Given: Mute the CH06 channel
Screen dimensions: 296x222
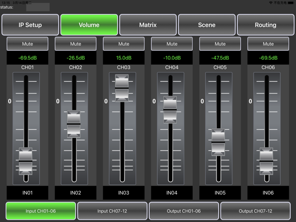Looking at the screenshot, I should (268, 44).
